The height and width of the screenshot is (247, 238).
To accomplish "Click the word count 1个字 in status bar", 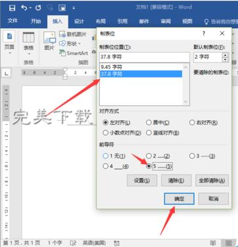I will point(55,243).
